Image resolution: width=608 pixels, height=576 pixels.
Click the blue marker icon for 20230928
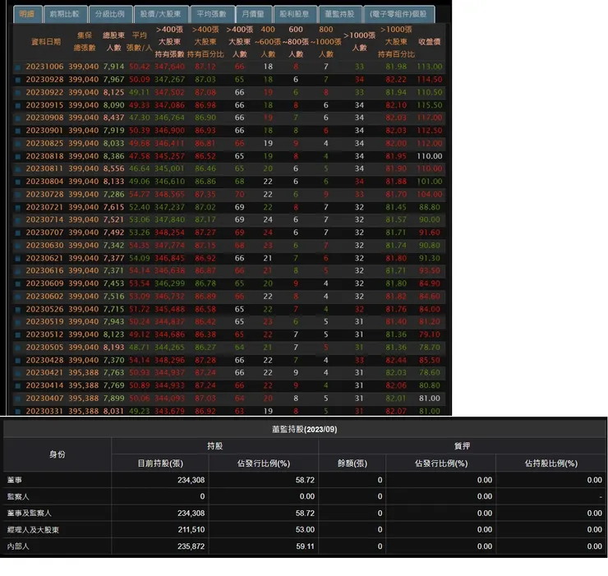tap(18, 80)
